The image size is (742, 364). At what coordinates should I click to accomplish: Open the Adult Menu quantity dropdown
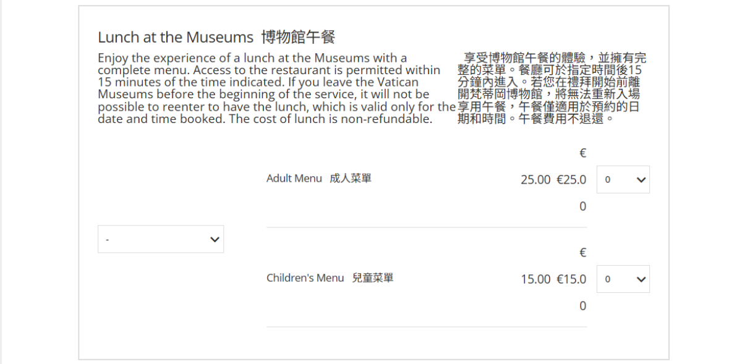622,180
